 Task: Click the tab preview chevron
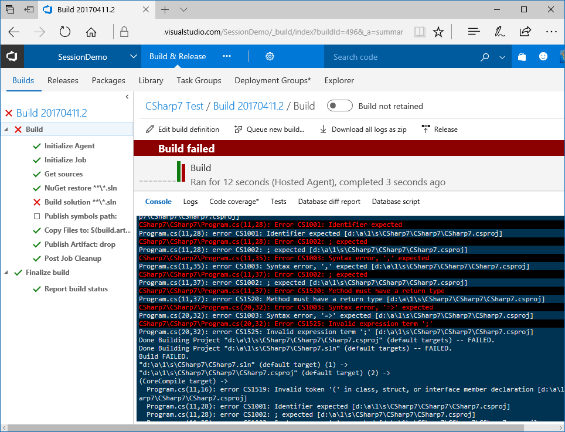[x=184, y=10]
